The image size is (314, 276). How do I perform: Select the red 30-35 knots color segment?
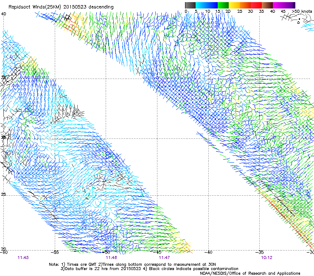tap(256, 5)
